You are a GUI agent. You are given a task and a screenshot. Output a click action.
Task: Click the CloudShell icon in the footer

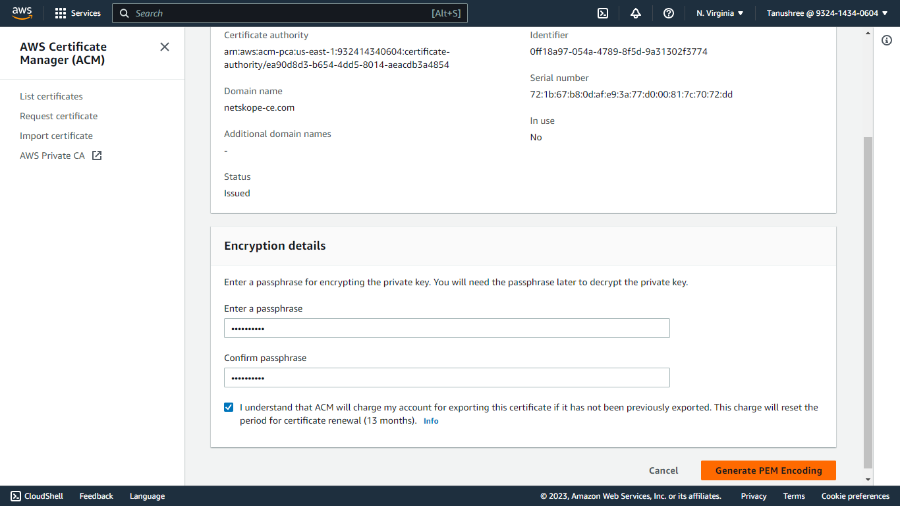pos(16,496)
